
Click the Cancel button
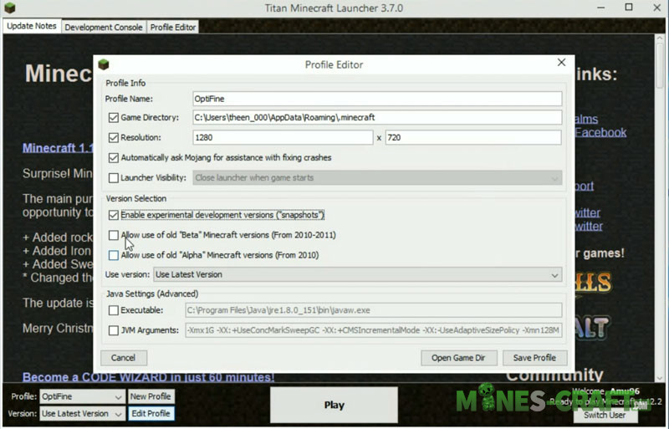(124, 358)
